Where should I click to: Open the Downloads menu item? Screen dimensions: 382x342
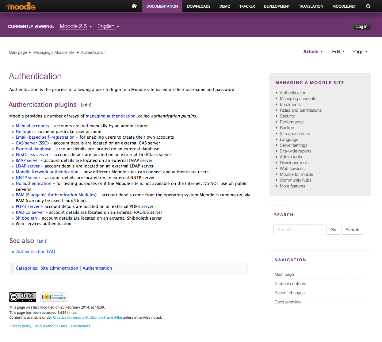tap(199, 6)
